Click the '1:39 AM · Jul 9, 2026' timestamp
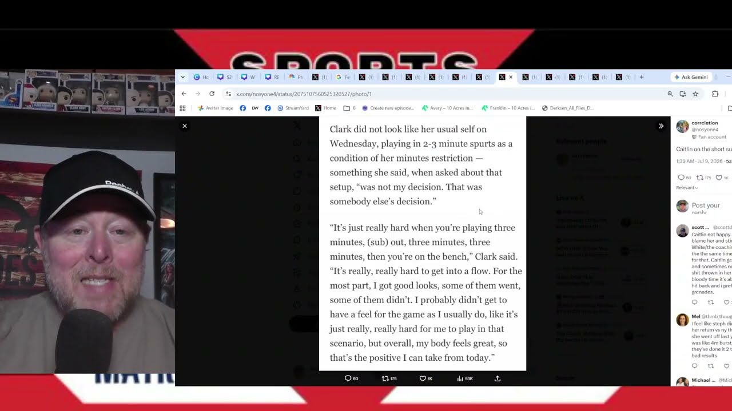The width and height of the screenshot is (732, 411). click(700, 162)
